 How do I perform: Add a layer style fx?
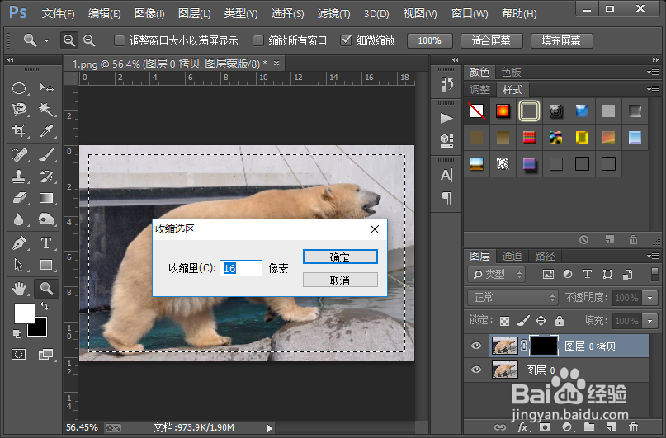click(523, 427)
